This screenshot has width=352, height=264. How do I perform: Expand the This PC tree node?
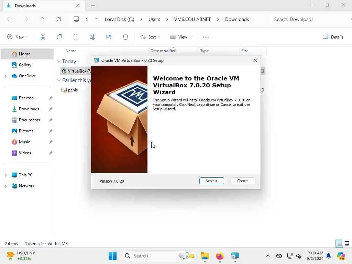(x=5, y=175)
